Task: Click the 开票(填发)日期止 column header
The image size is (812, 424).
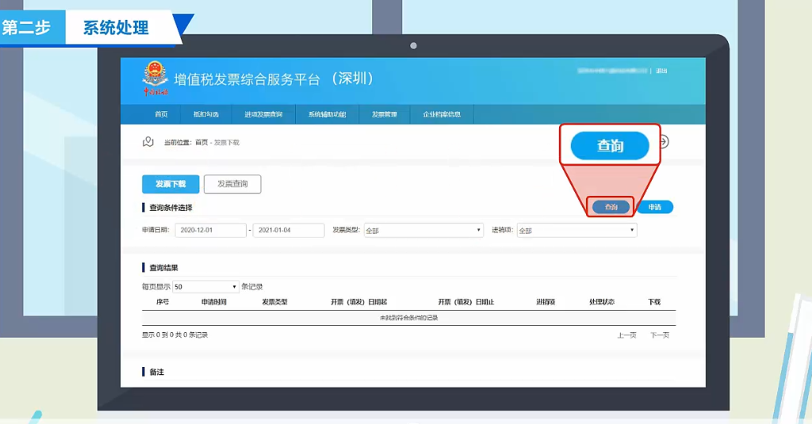Action: [466, 302]
